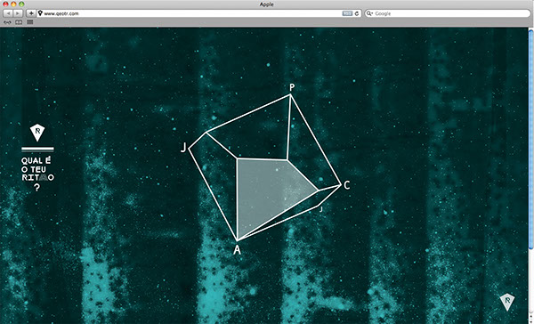Go forward with the Safari forward arrow

click(x=18, y=13)
